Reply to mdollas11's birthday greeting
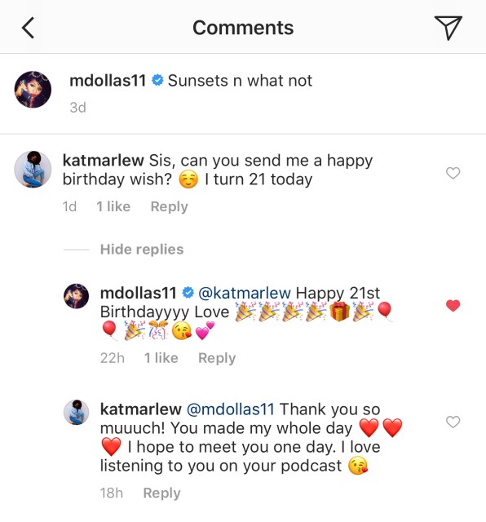The image size is (486, 522). coord(217,358)
